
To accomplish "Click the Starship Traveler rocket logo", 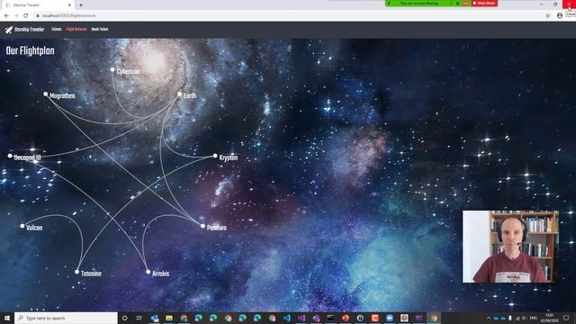I will point(9,30).
